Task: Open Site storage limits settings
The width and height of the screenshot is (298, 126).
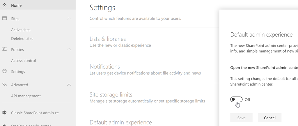Action: [111, 94]
